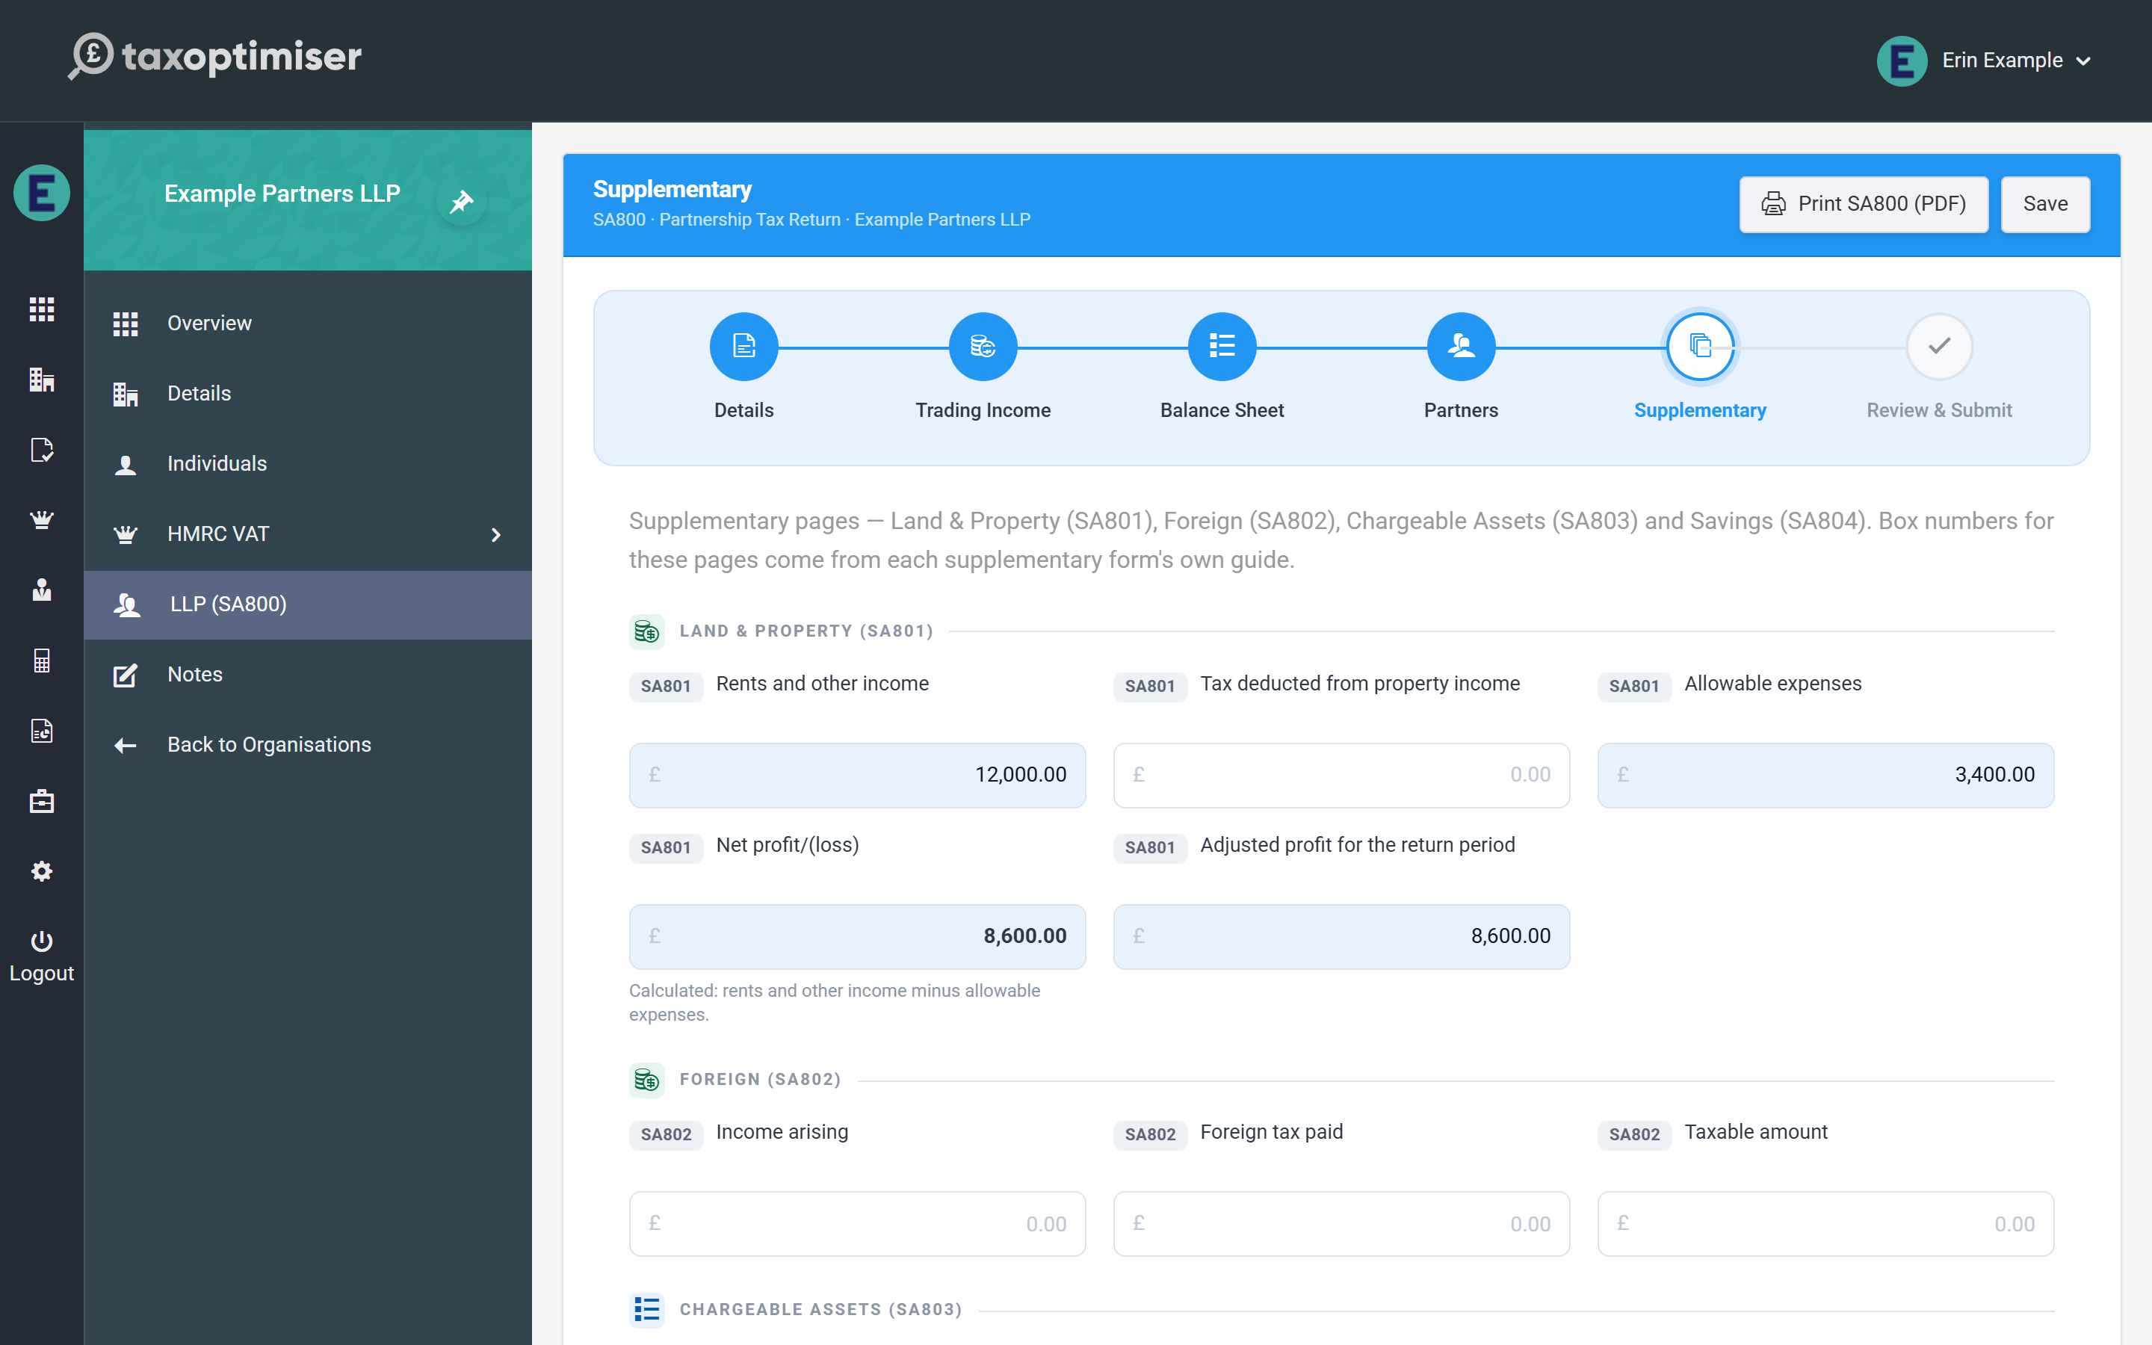Viewport: 2152px width, 1345px height.
Task: Open the Overview menu item
Action: point(308,323)
